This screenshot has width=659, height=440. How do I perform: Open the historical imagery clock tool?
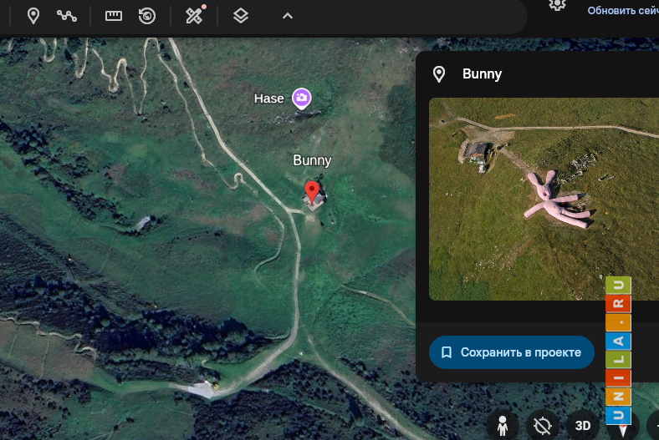click(x=147, y=16)
